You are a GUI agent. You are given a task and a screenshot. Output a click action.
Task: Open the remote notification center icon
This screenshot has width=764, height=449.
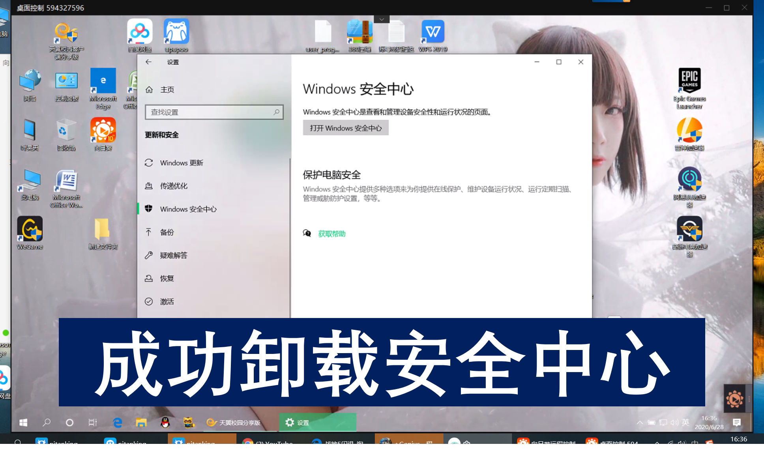pyautogui.click(x=736, y=423)
